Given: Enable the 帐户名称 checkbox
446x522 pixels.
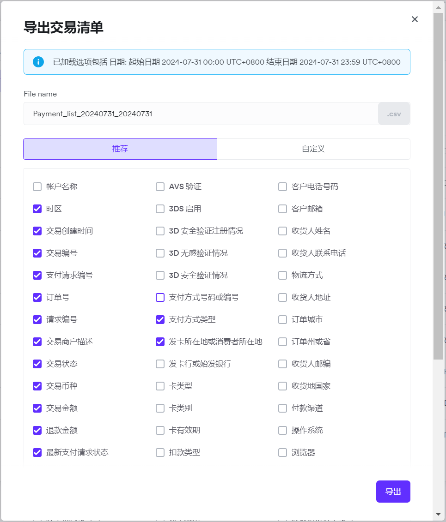Looking at the screenshot, I should (37, 187).
